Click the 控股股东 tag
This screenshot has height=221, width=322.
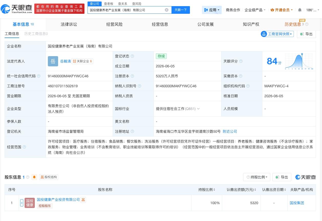coord(45,206)
